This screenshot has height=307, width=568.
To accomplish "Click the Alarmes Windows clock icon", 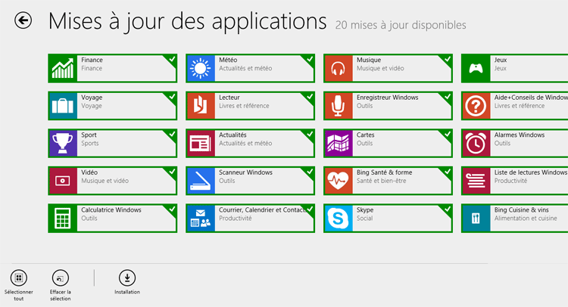I will pyautogui.click(x=476, y=143).
